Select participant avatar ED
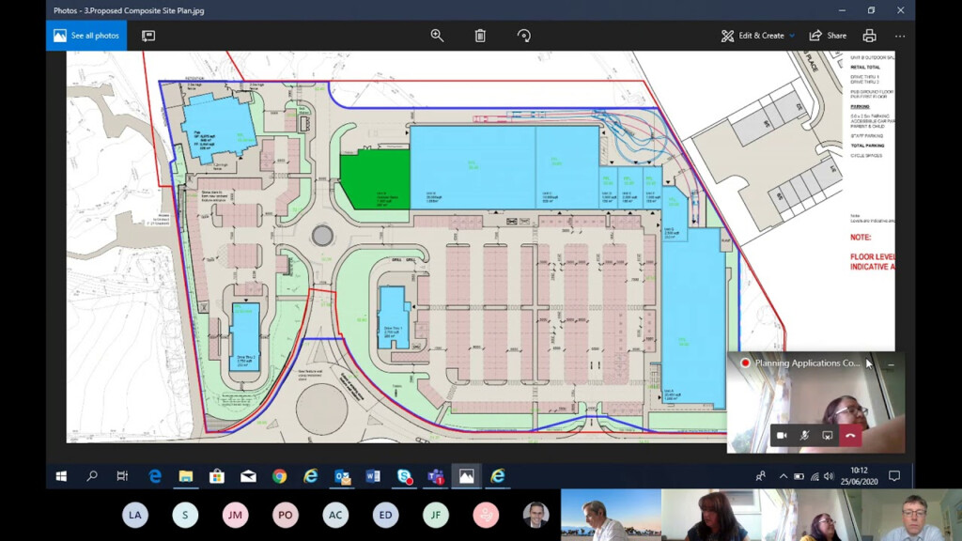The width and height of the screenshot is (962, 541). pos(385,516)
